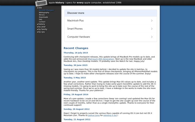Expand the by cpu menu section

click(41, 32)
